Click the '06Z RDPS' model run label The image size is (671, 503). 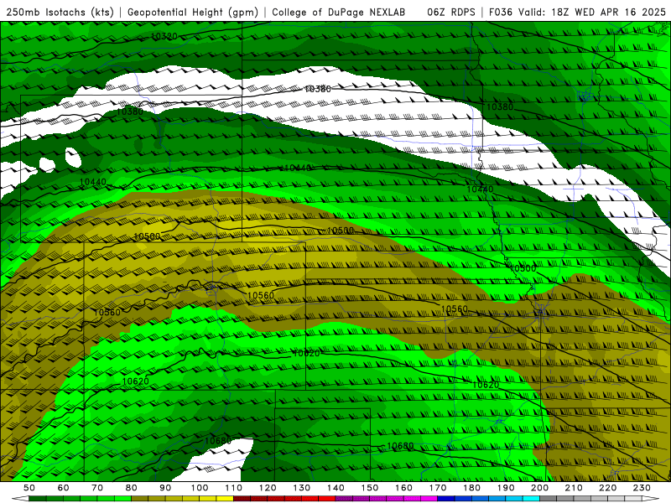click(x=451, y=13)
